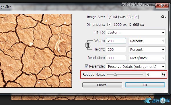Screen dimensions: 171x105
Task: Click the cracked earth preview image
Action: [36, 51]
